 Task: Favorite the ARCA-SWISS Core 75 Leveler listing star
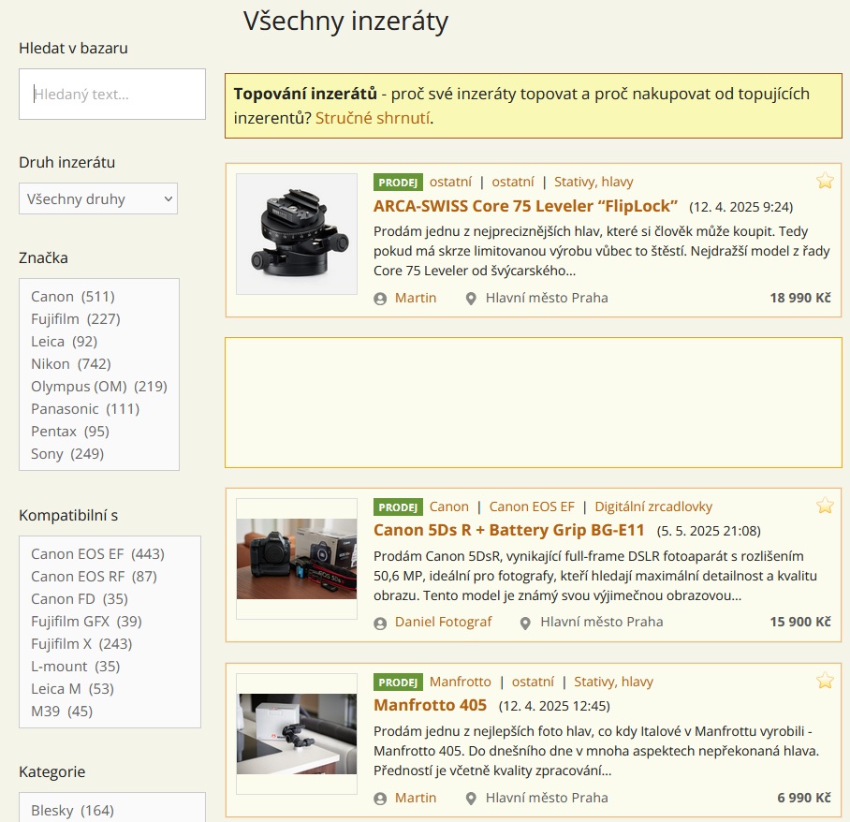[825, 181]
